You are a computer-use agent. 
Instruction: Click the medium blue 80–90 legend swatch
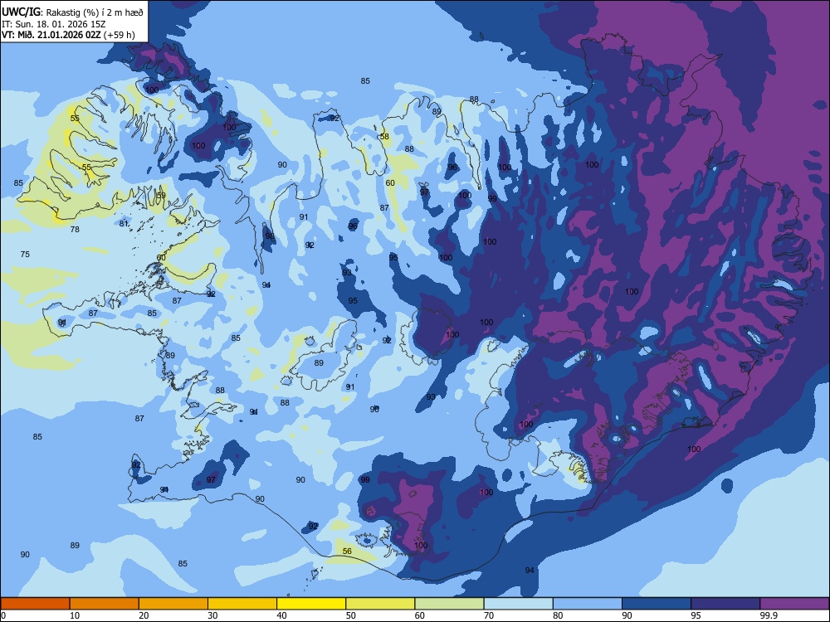point(587,604)
